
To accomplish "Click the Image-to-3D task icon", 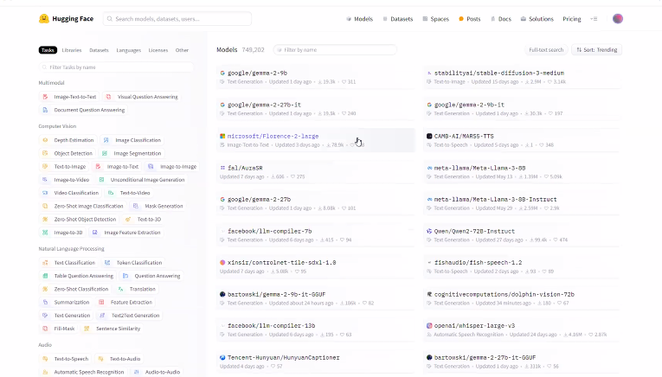I will pyautogui.click(x=45, y=233).
